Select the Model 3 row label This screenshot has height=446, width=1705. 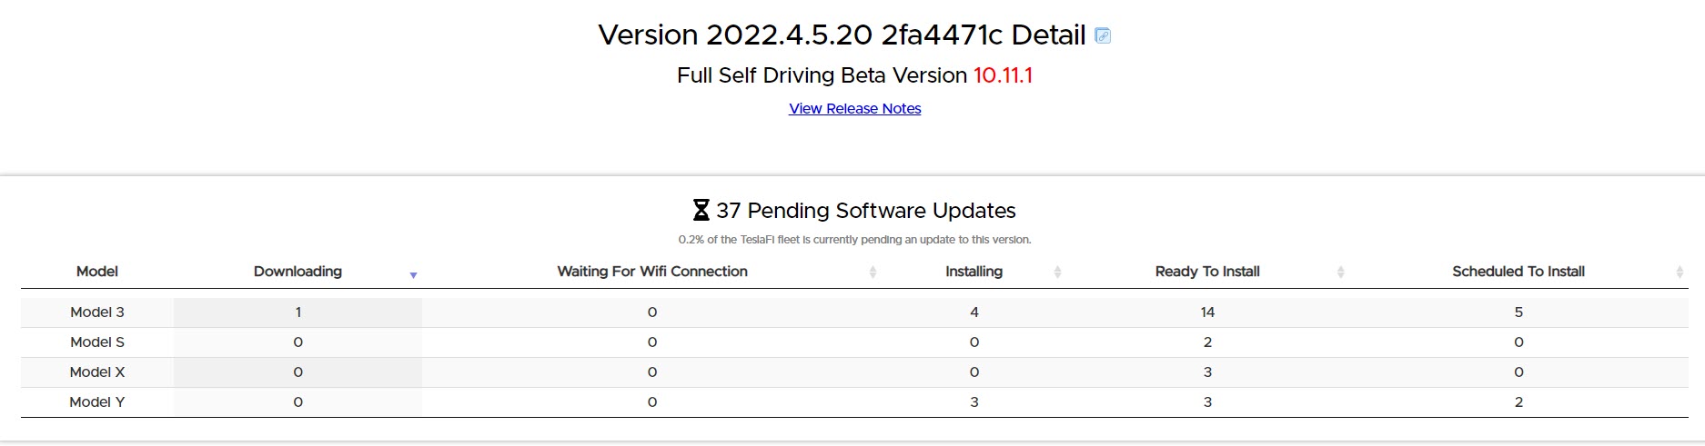97,312
